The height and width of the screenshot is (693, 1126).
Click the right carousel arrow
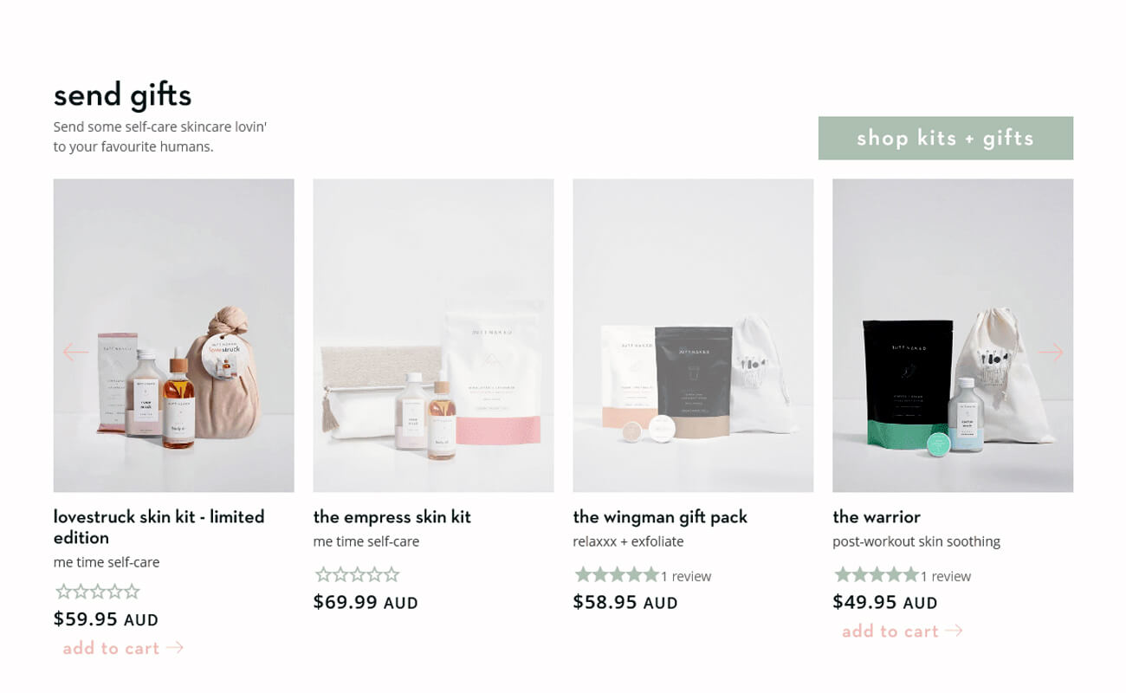coord(1051,352)
